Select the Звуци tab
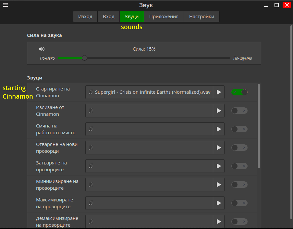 coord(132,17)
